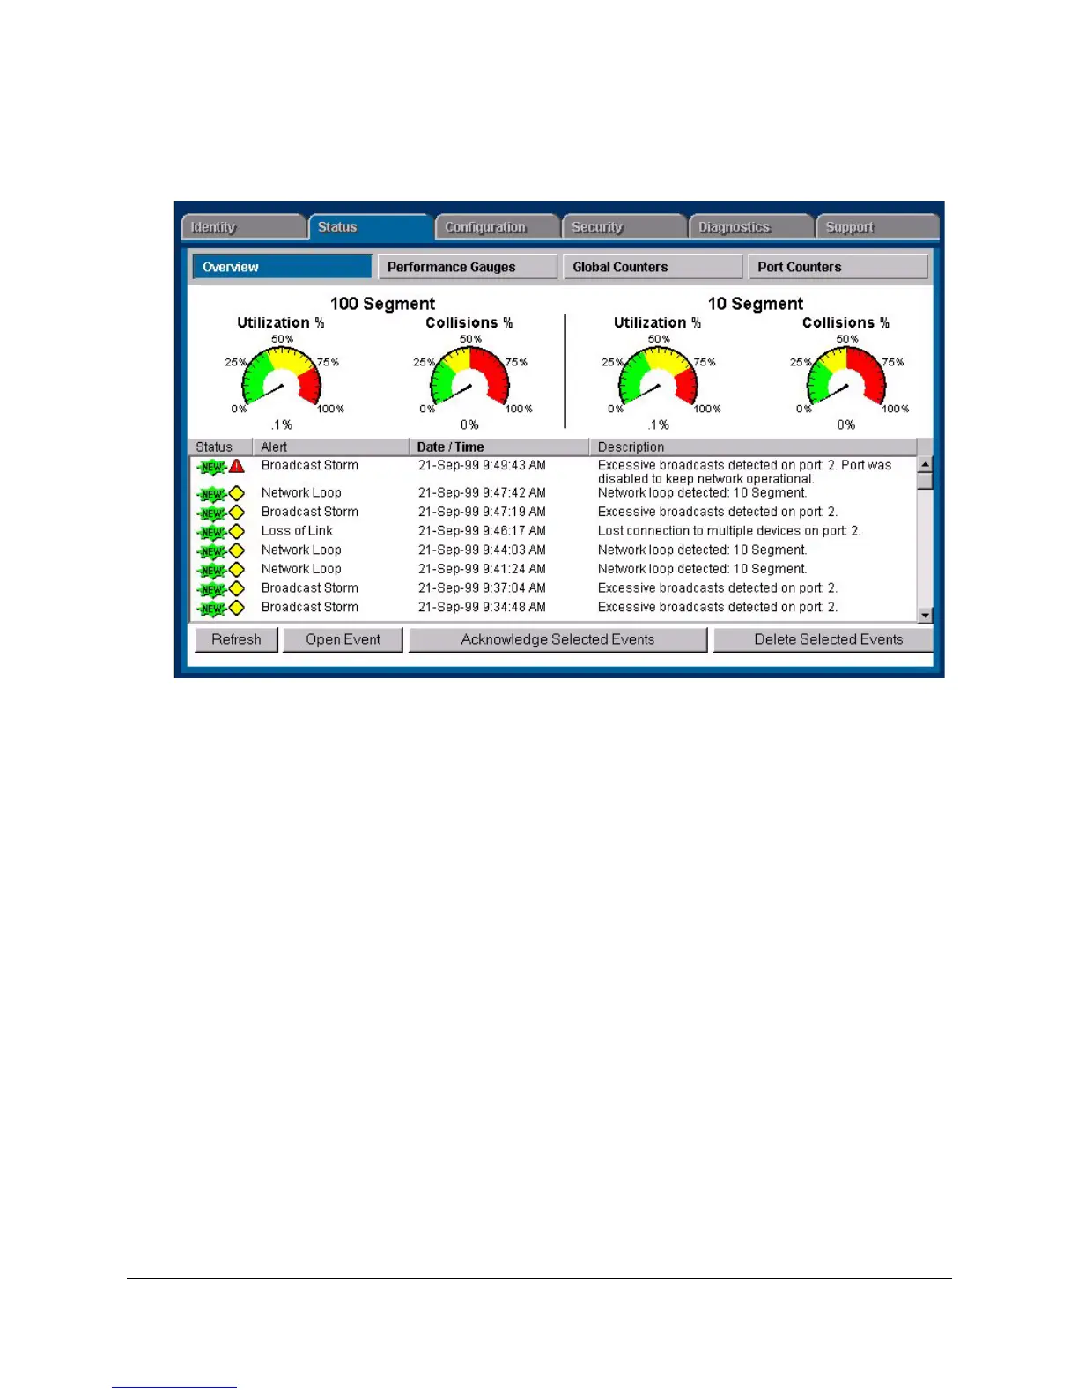
Task: Click yellow diamond icon for 9:47:19 Broadcast Storm
Action: click(236, 513)
